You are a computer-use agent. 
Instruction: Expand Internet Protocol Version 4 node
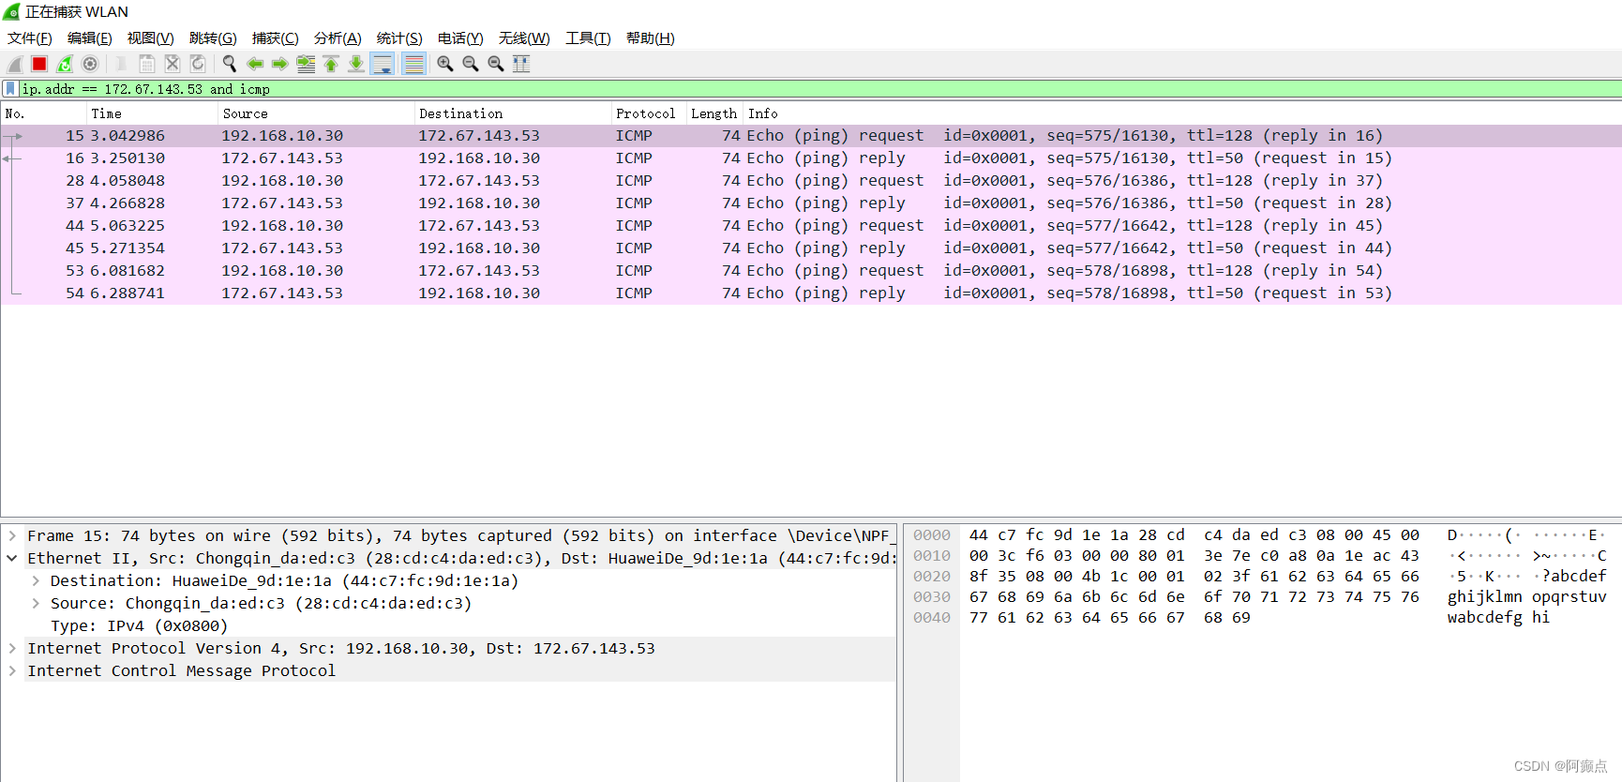pos(12,648)
